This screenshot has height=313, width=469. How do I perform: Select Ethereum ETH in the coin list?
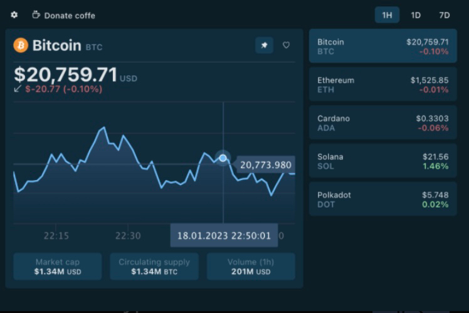tap(383, 84)
